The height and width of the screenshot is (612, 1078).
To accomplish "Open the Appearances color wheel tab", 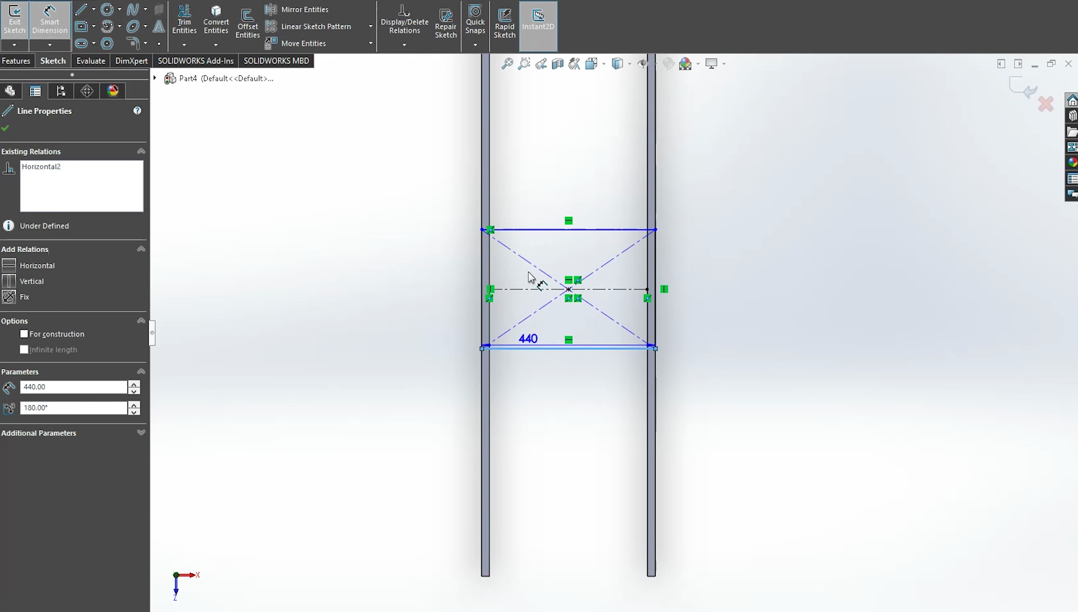I will tap(113, 91).
